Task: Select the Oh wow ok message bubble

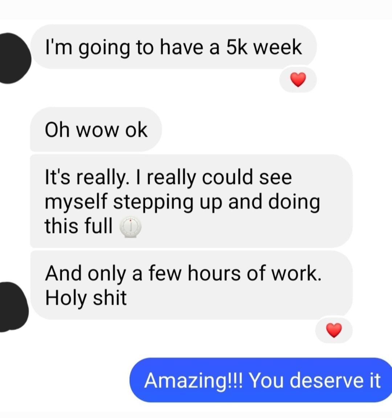Action: coord(96,130)
